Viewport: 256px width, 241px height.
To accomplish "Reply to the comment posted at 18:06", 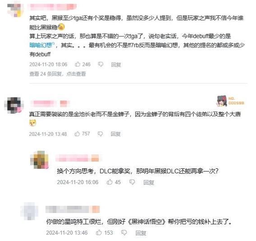I will pos(116,65).
